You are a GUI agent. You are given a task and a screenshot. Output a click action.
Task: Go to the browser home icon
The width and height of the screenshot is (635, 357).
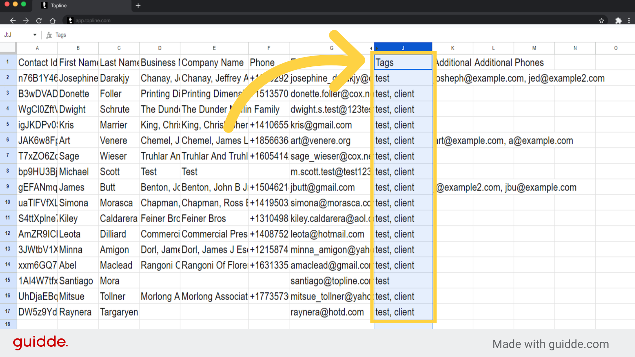click(x=53, y=20)
